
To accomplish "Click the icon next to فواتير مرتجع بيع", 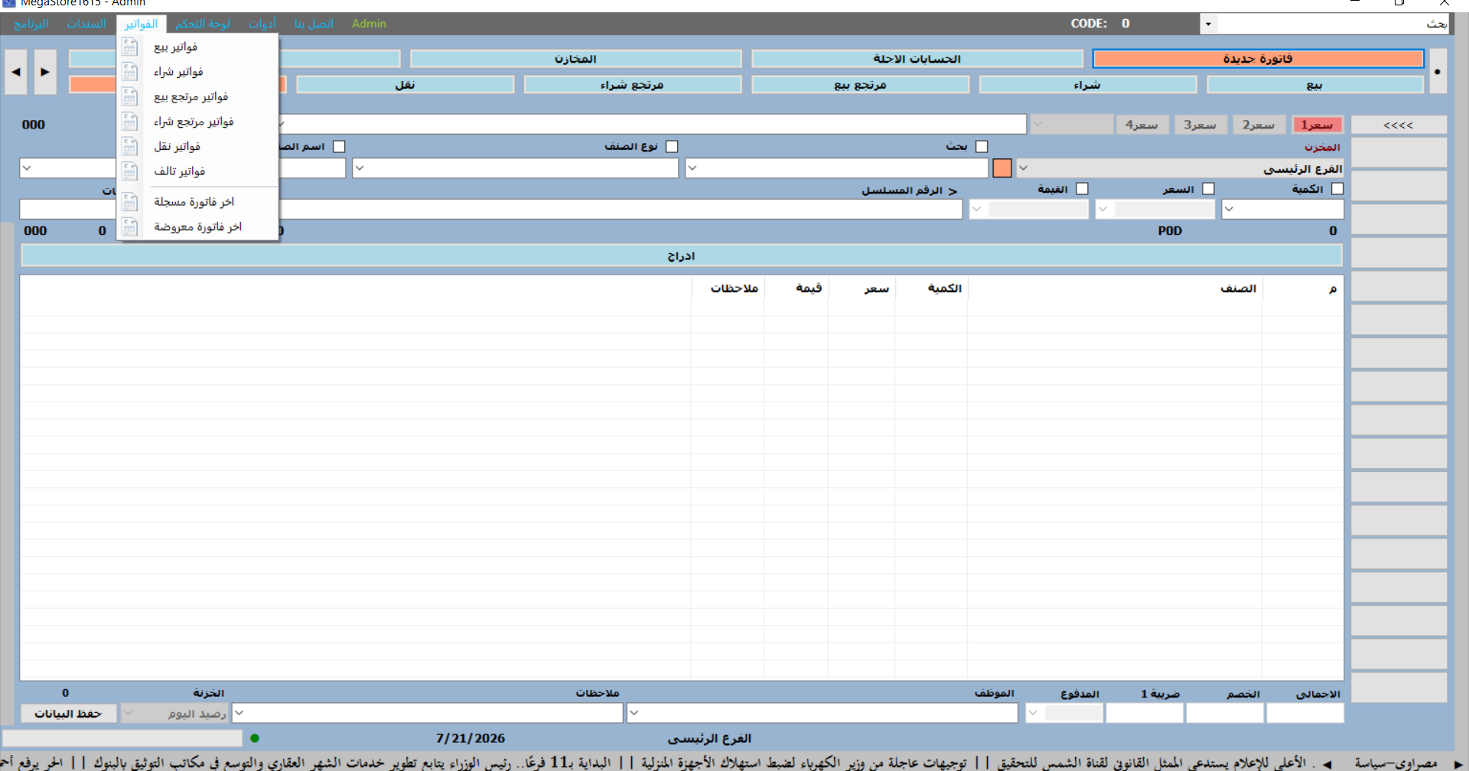I will pyautogui.click(x=130, y=97).
